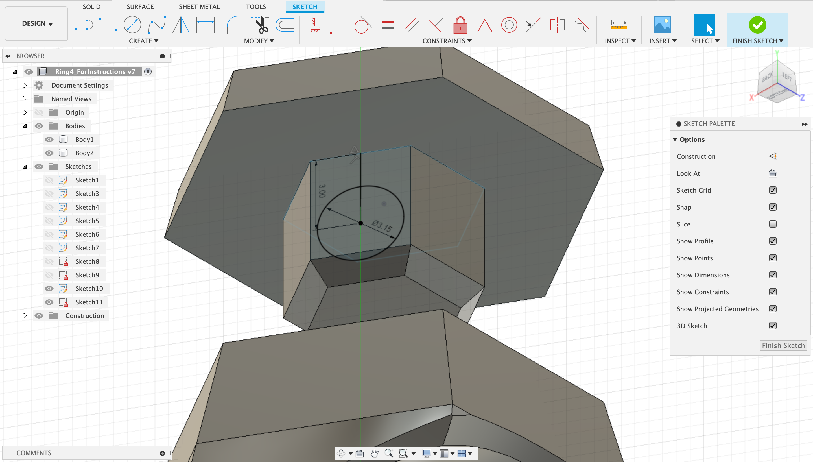
Task: Click the Insert Image icon
Action: click(662, 25)
